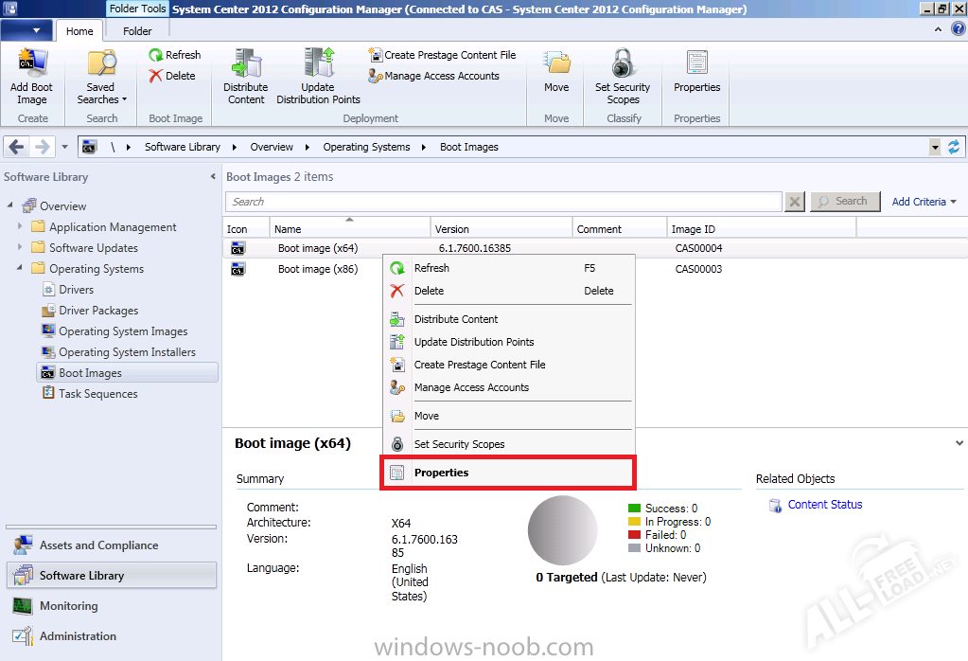The image size is (968, 661).
Task: Click the Move folder icon in ribbon
Action: [556, 71]
